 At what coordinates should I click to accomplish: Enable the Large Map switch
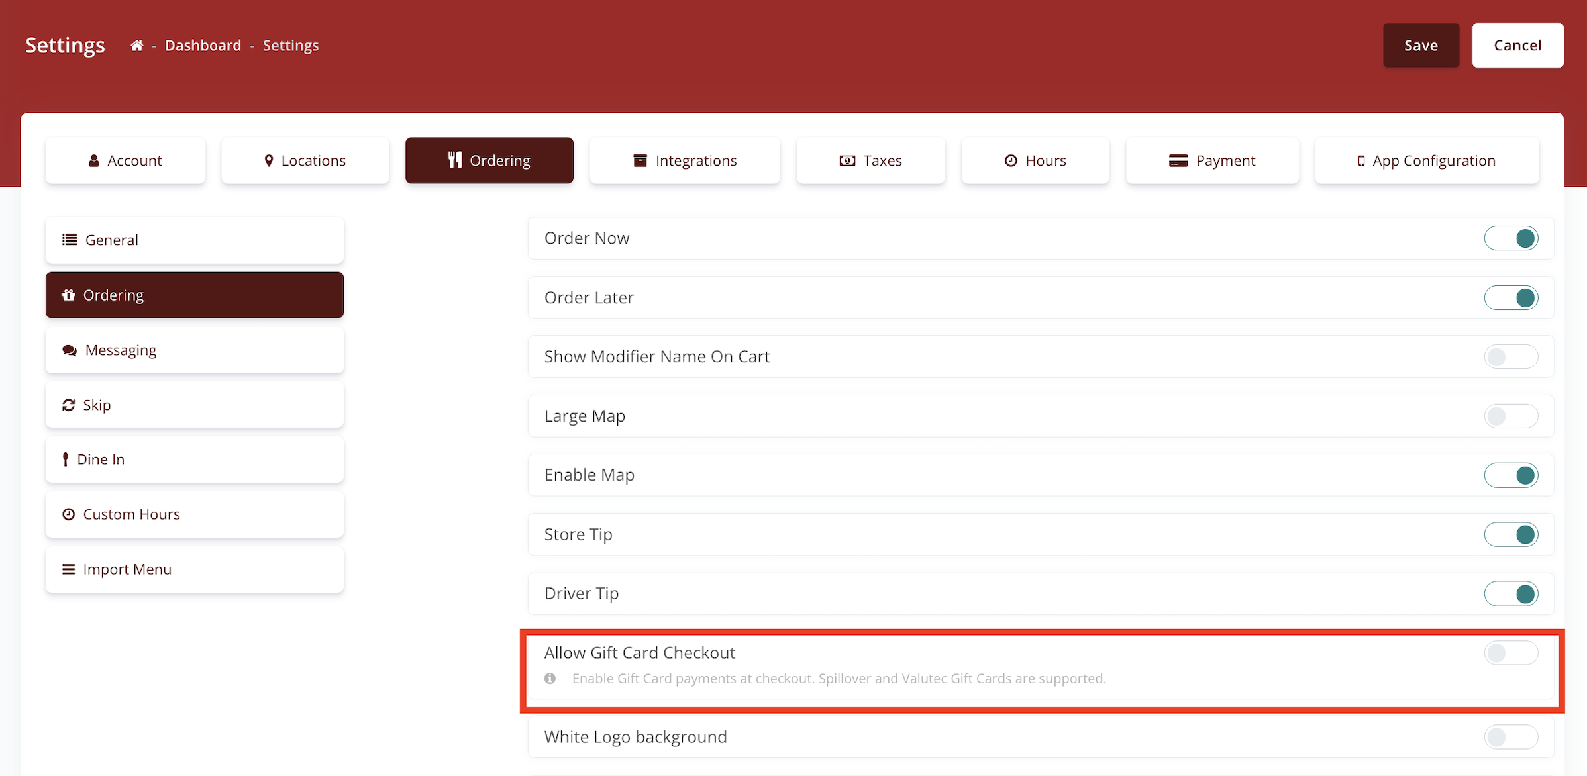pos(1510,416)
